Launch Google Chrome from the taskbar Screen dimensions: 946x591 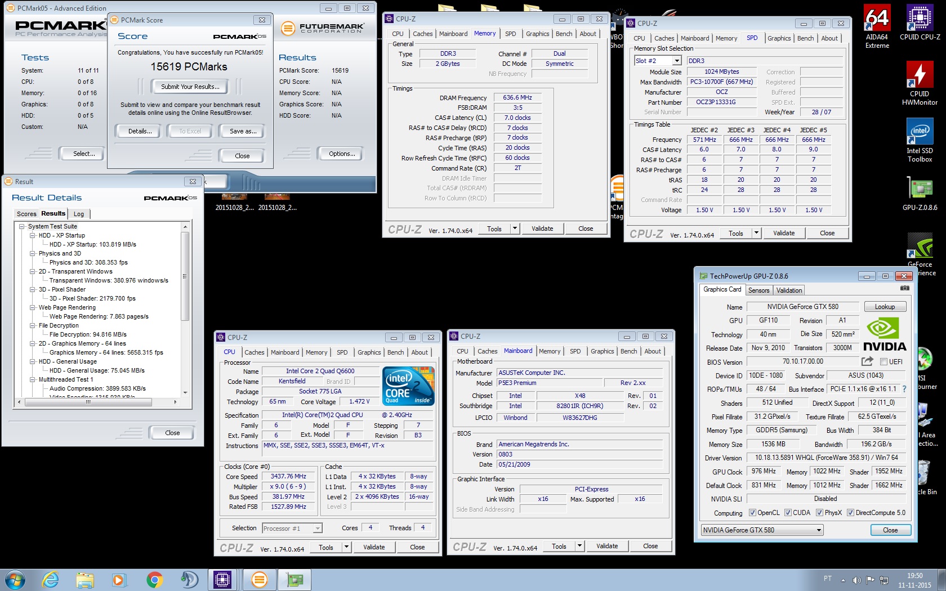[x=154, y=580]
